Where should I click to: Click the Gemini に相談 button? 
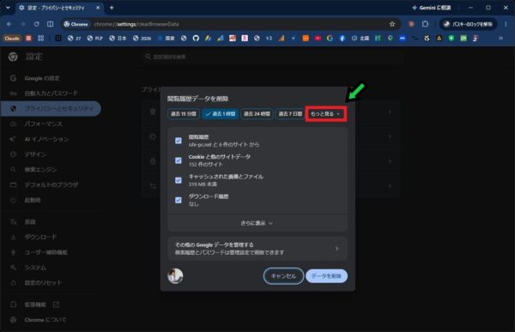click(431, 7)
